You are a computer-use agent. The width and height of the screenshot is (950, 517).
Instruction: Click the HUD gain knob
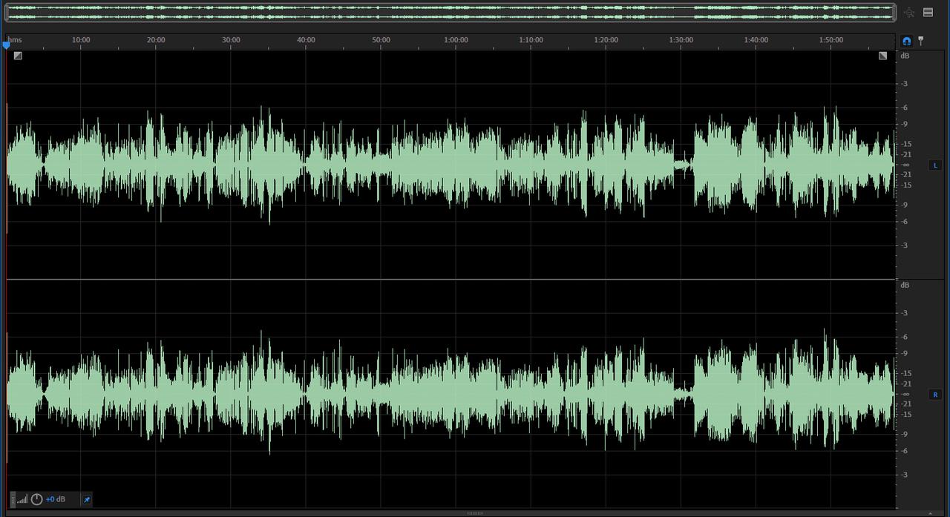[36, 499]
